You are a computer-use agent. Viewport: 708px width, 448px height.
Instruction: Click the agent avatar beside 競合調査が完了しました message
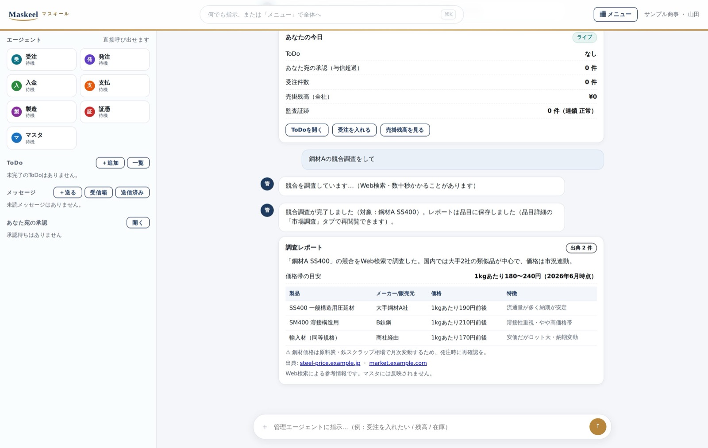(267, 210)
